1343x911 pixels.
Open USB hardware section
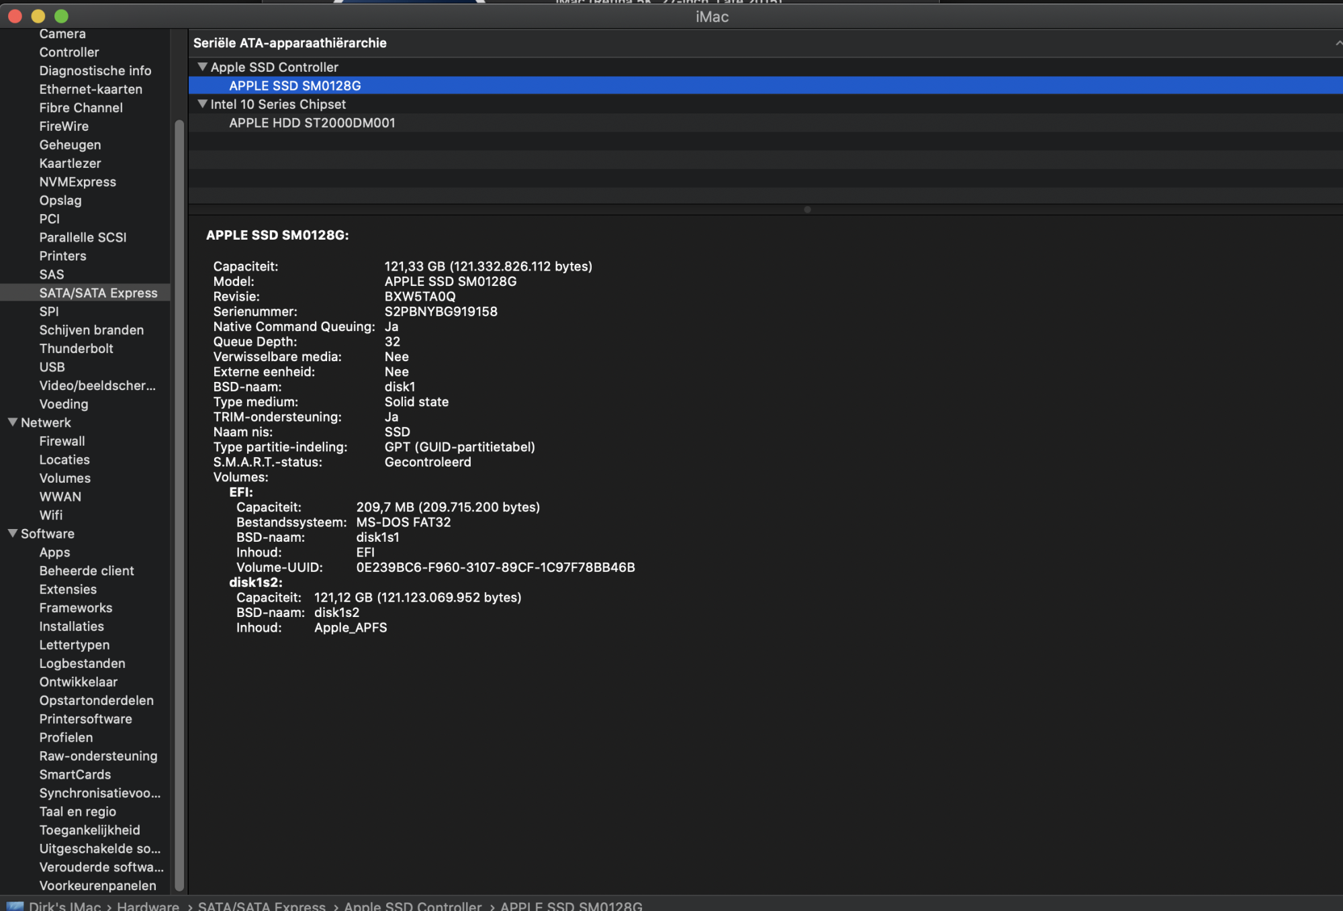(52, 367)
